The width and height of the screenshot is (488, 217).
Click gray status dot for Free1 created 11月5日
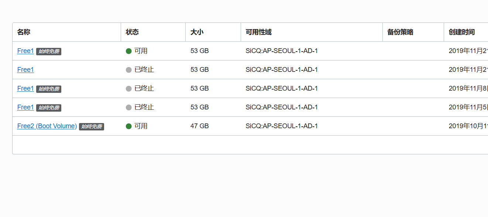point(129,108)
